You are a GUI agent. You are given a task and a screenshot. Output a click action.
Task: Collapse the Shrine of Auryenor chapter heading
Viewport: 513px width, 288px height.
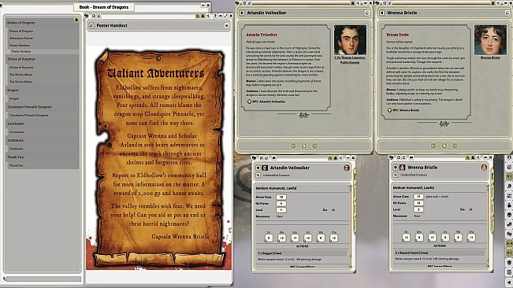click(21, 59)
